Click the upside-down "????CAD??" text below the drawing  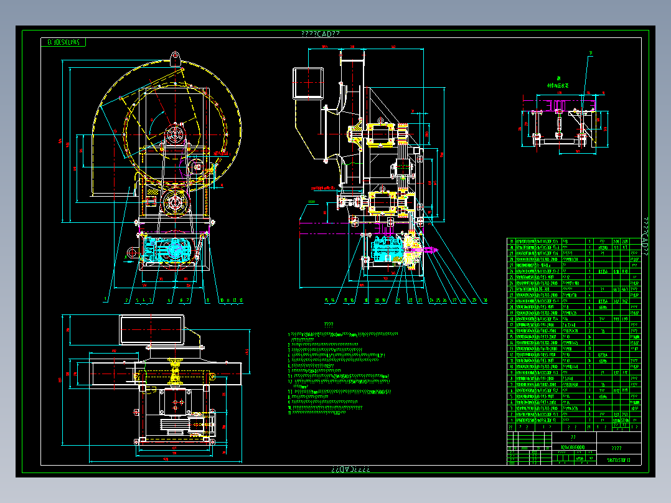(x=350, y=469)
